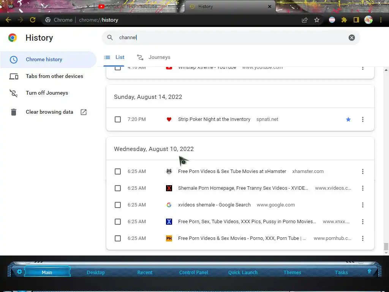Open three-dot menu for Google Search entry

tap(363, 205)
